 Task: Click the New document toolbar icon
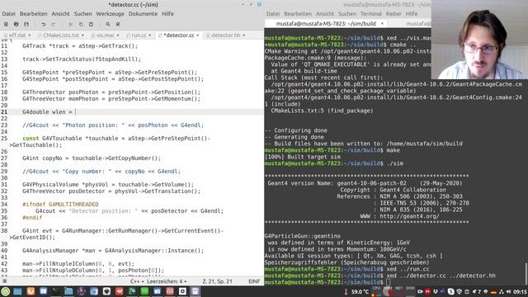(x=6, y=24)
